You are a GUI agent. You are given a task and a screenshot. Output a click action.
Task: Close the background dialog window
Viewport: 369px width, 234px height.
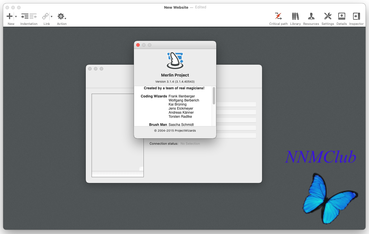[x=90, y=69]
